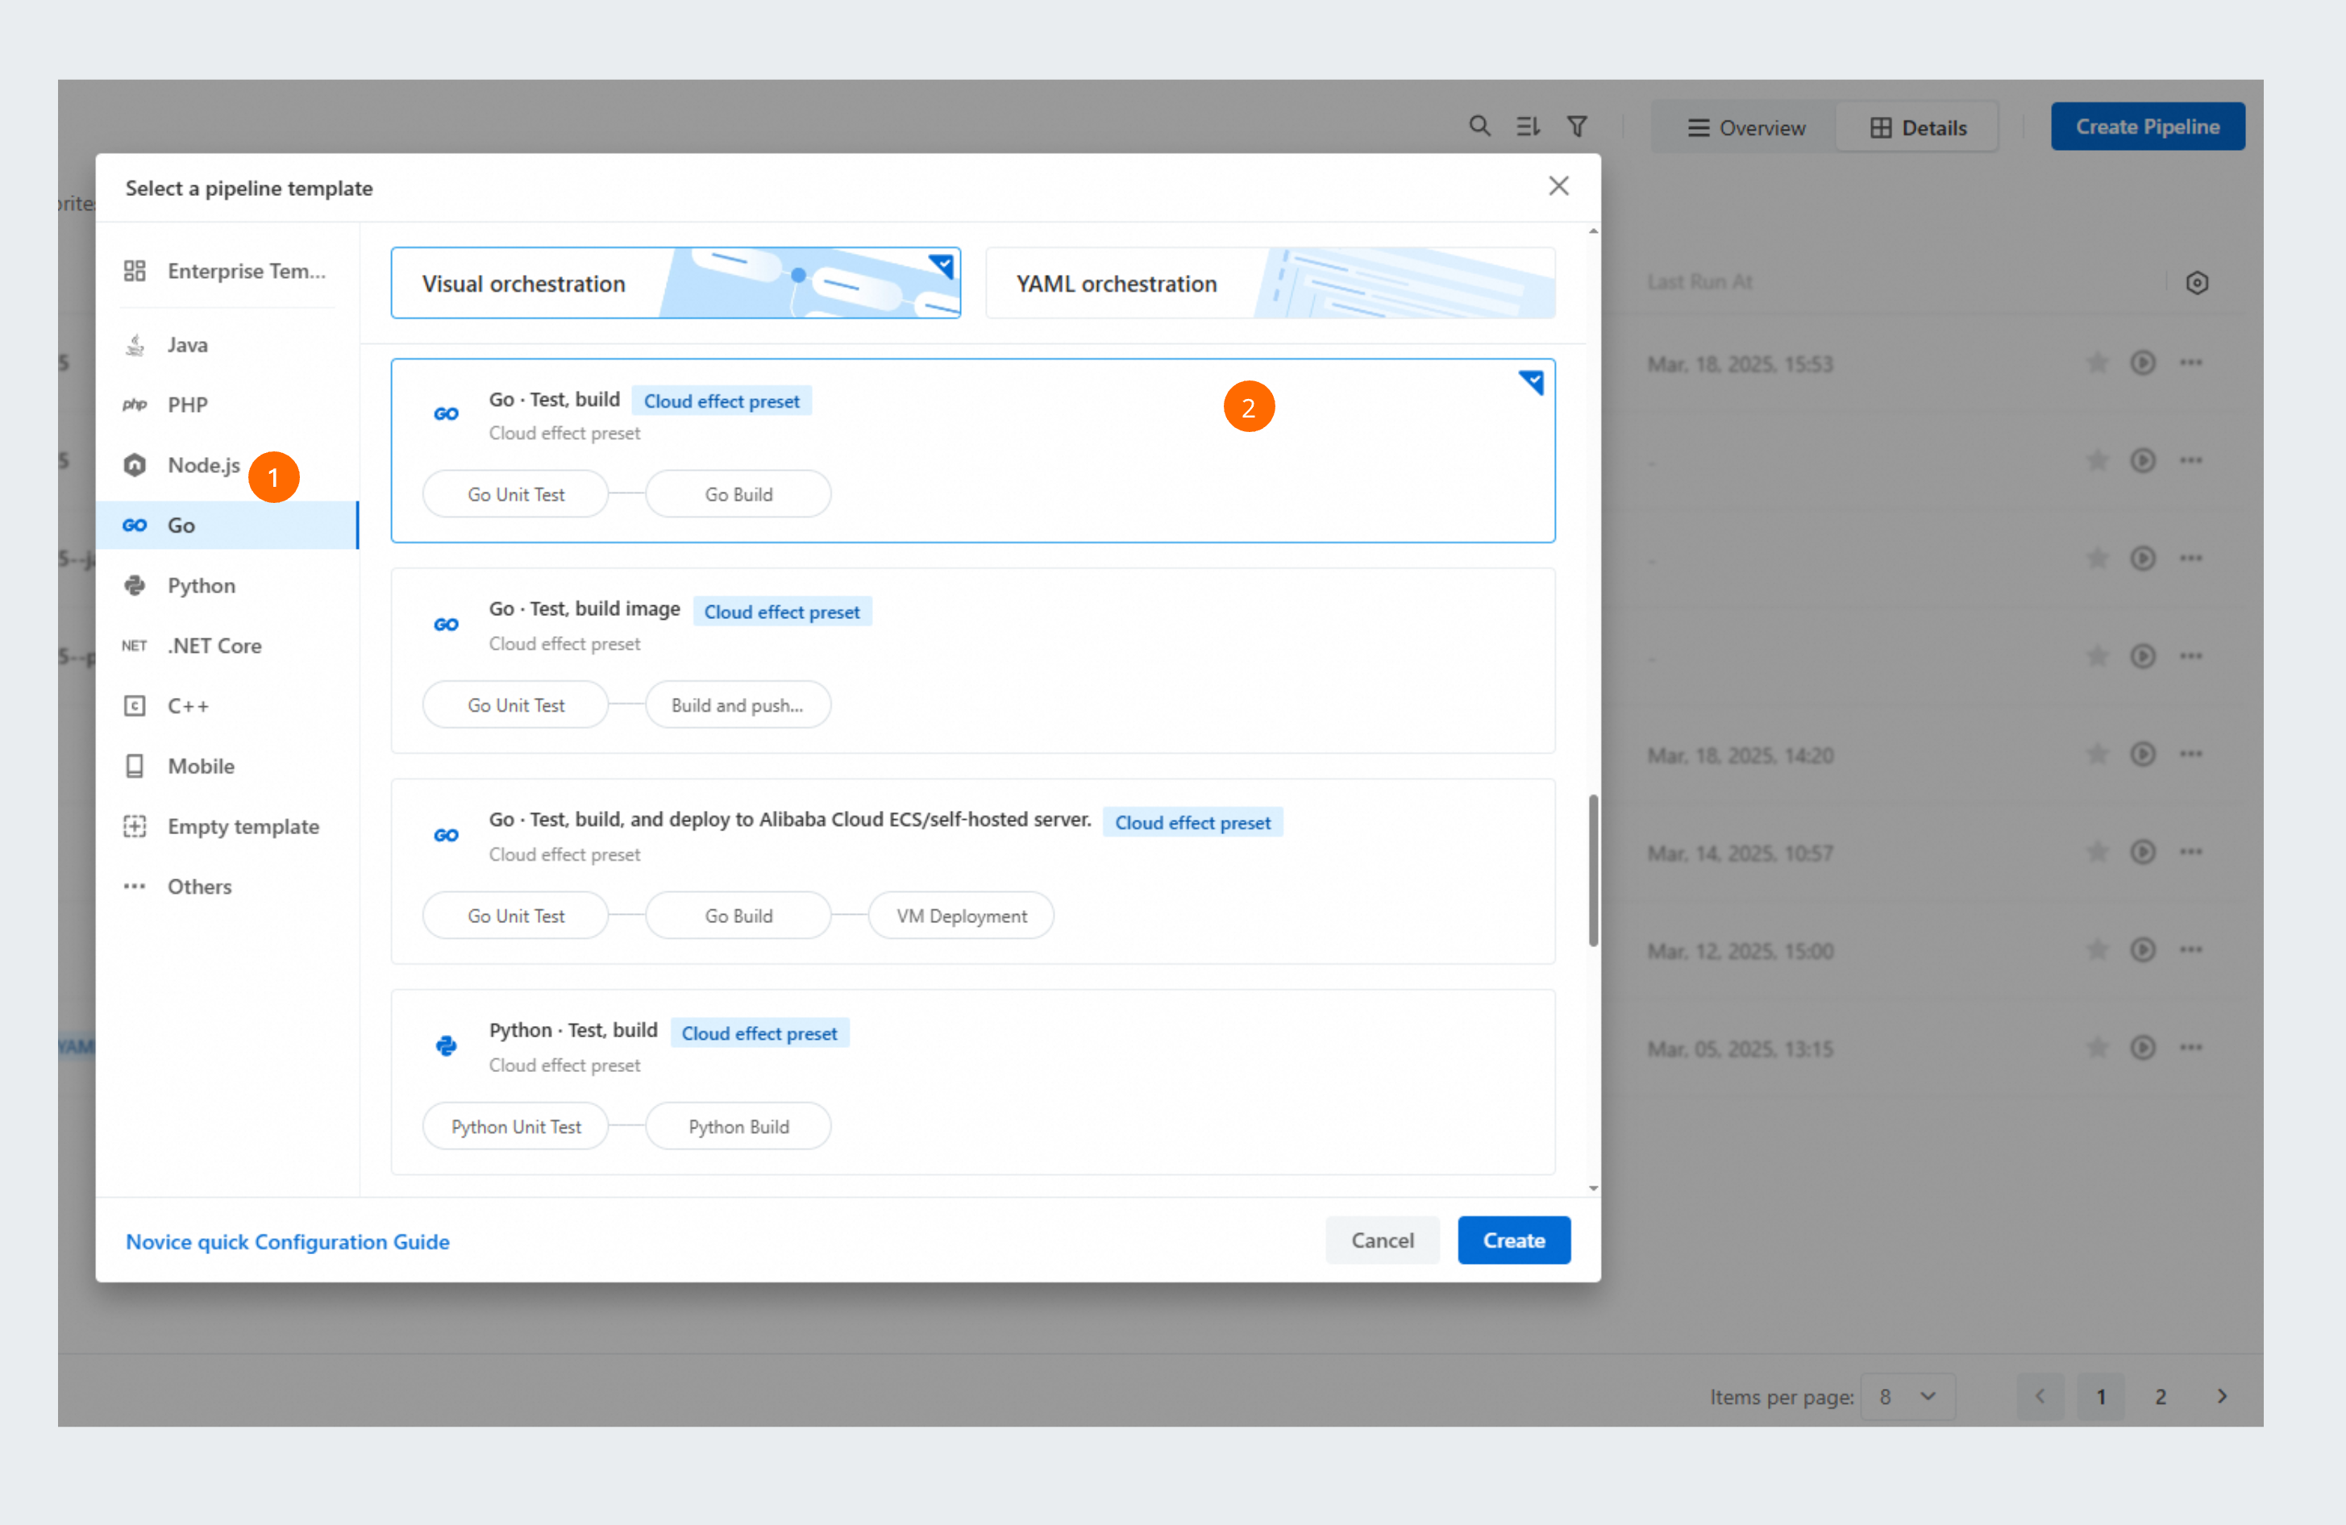Open the ellipsis menu on the Mar 14 pipeline row
The width and height of the screenshot is (2346, 1525).
click(2192, 852)
